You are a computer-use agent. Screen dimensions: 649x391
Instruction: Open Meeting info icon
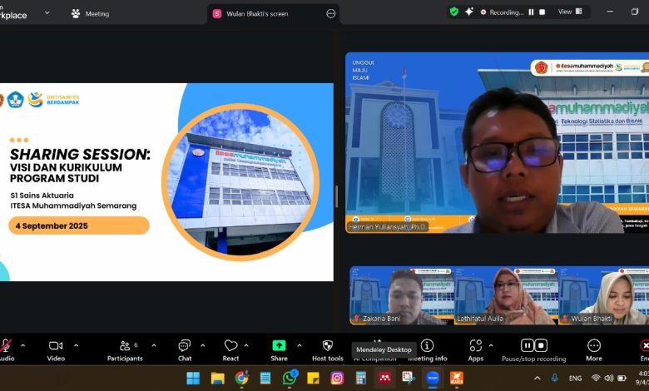click(x=427, y=345)
